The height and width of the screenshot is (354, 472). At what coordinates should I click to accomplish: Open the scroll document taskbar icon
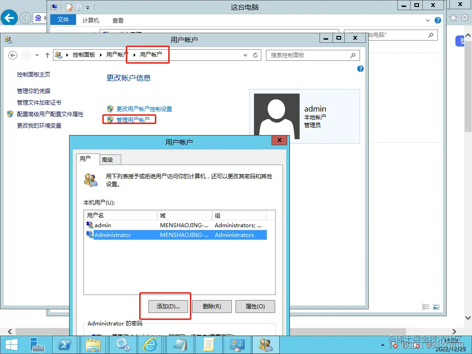(x=208, y=345)
